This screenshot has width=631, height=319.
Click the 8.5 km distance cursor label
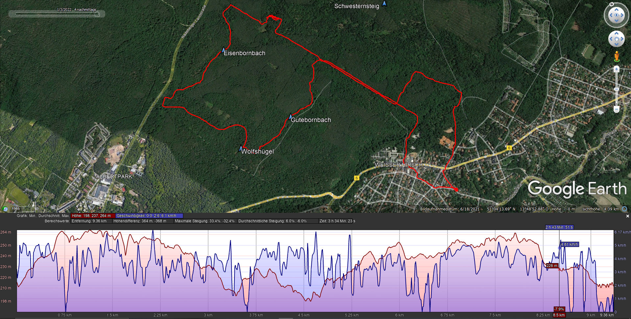pos(559,315)
